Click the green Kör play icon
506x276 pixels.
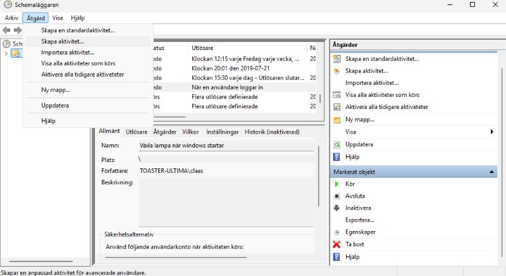(336, 184)
